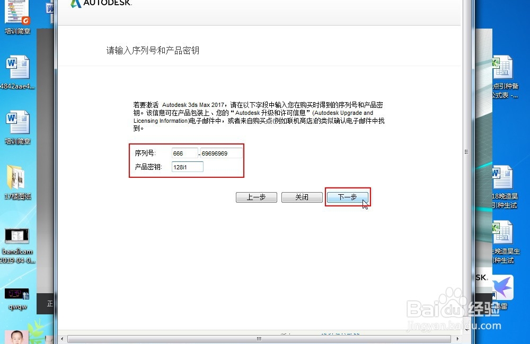This screenshot has height=344, width=530.
Task: Click the horizontal scrollbar thumb in dialog
Action: [x=259, y=339]
